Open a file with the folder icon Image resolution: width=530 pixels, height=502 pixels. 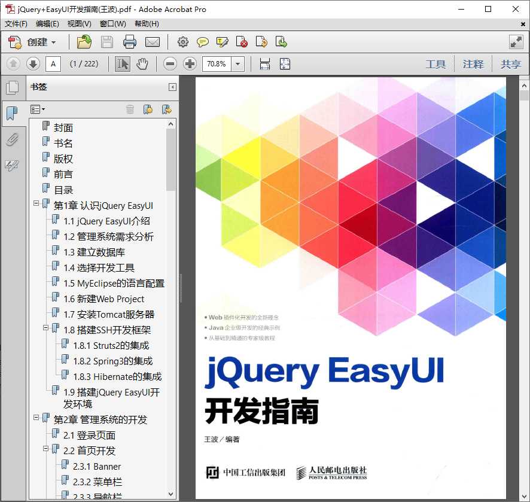click(84, 42)
